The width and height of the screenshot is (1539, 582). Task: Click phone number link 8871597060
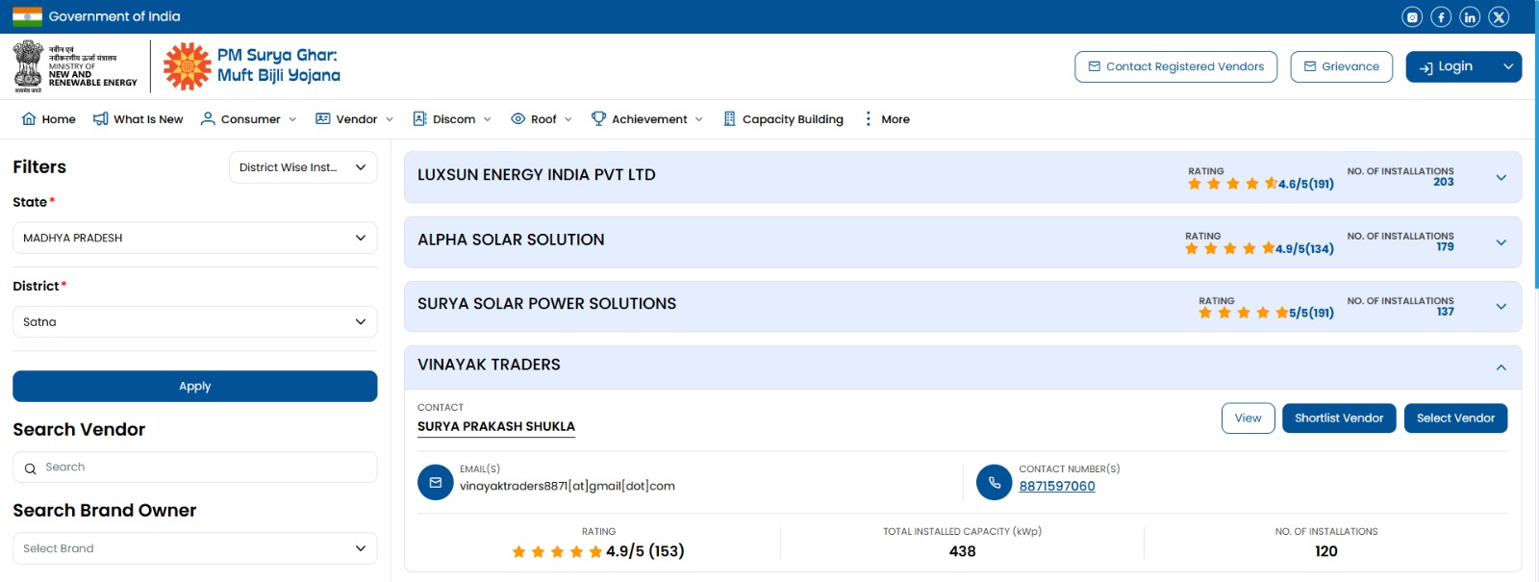tap(1057, 486)
